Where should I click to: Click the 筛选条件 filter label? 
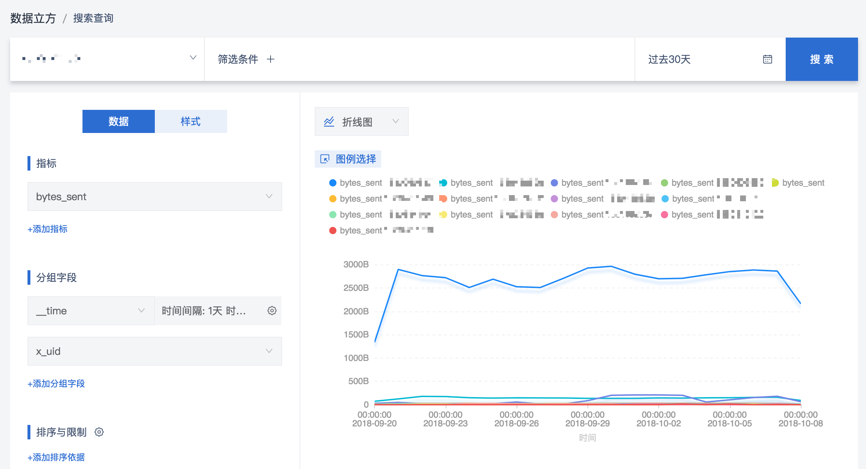(x=238, y=59)
